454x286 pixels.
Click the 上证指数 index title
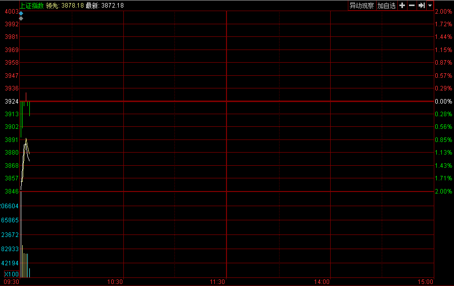(x=32, y=6)
